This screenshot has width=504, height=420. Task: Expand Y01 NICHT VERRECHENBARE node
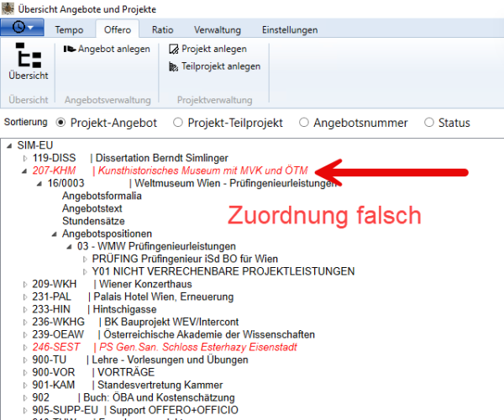click(85, 272)
